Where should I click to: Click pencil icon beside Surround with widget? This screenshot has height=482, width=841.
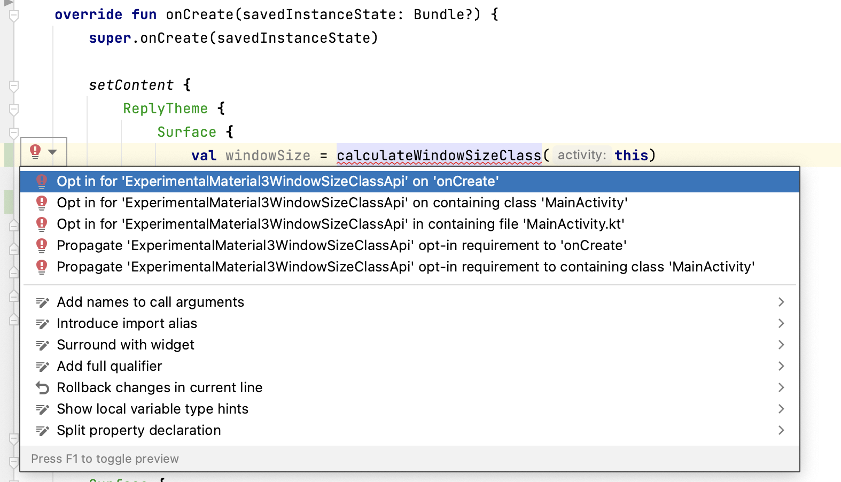point(42,345)
